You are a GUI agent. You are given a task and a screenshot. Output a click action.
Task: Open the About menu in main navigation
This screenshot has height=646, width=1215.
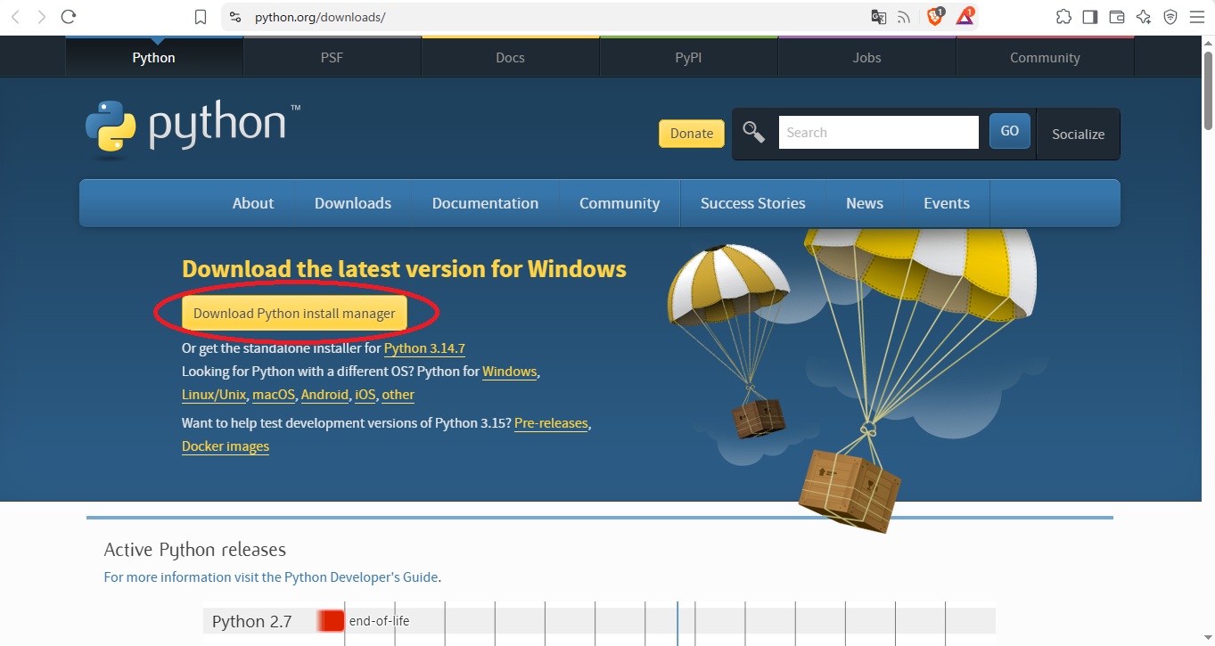pyautogui.click(x=253, y=203)
